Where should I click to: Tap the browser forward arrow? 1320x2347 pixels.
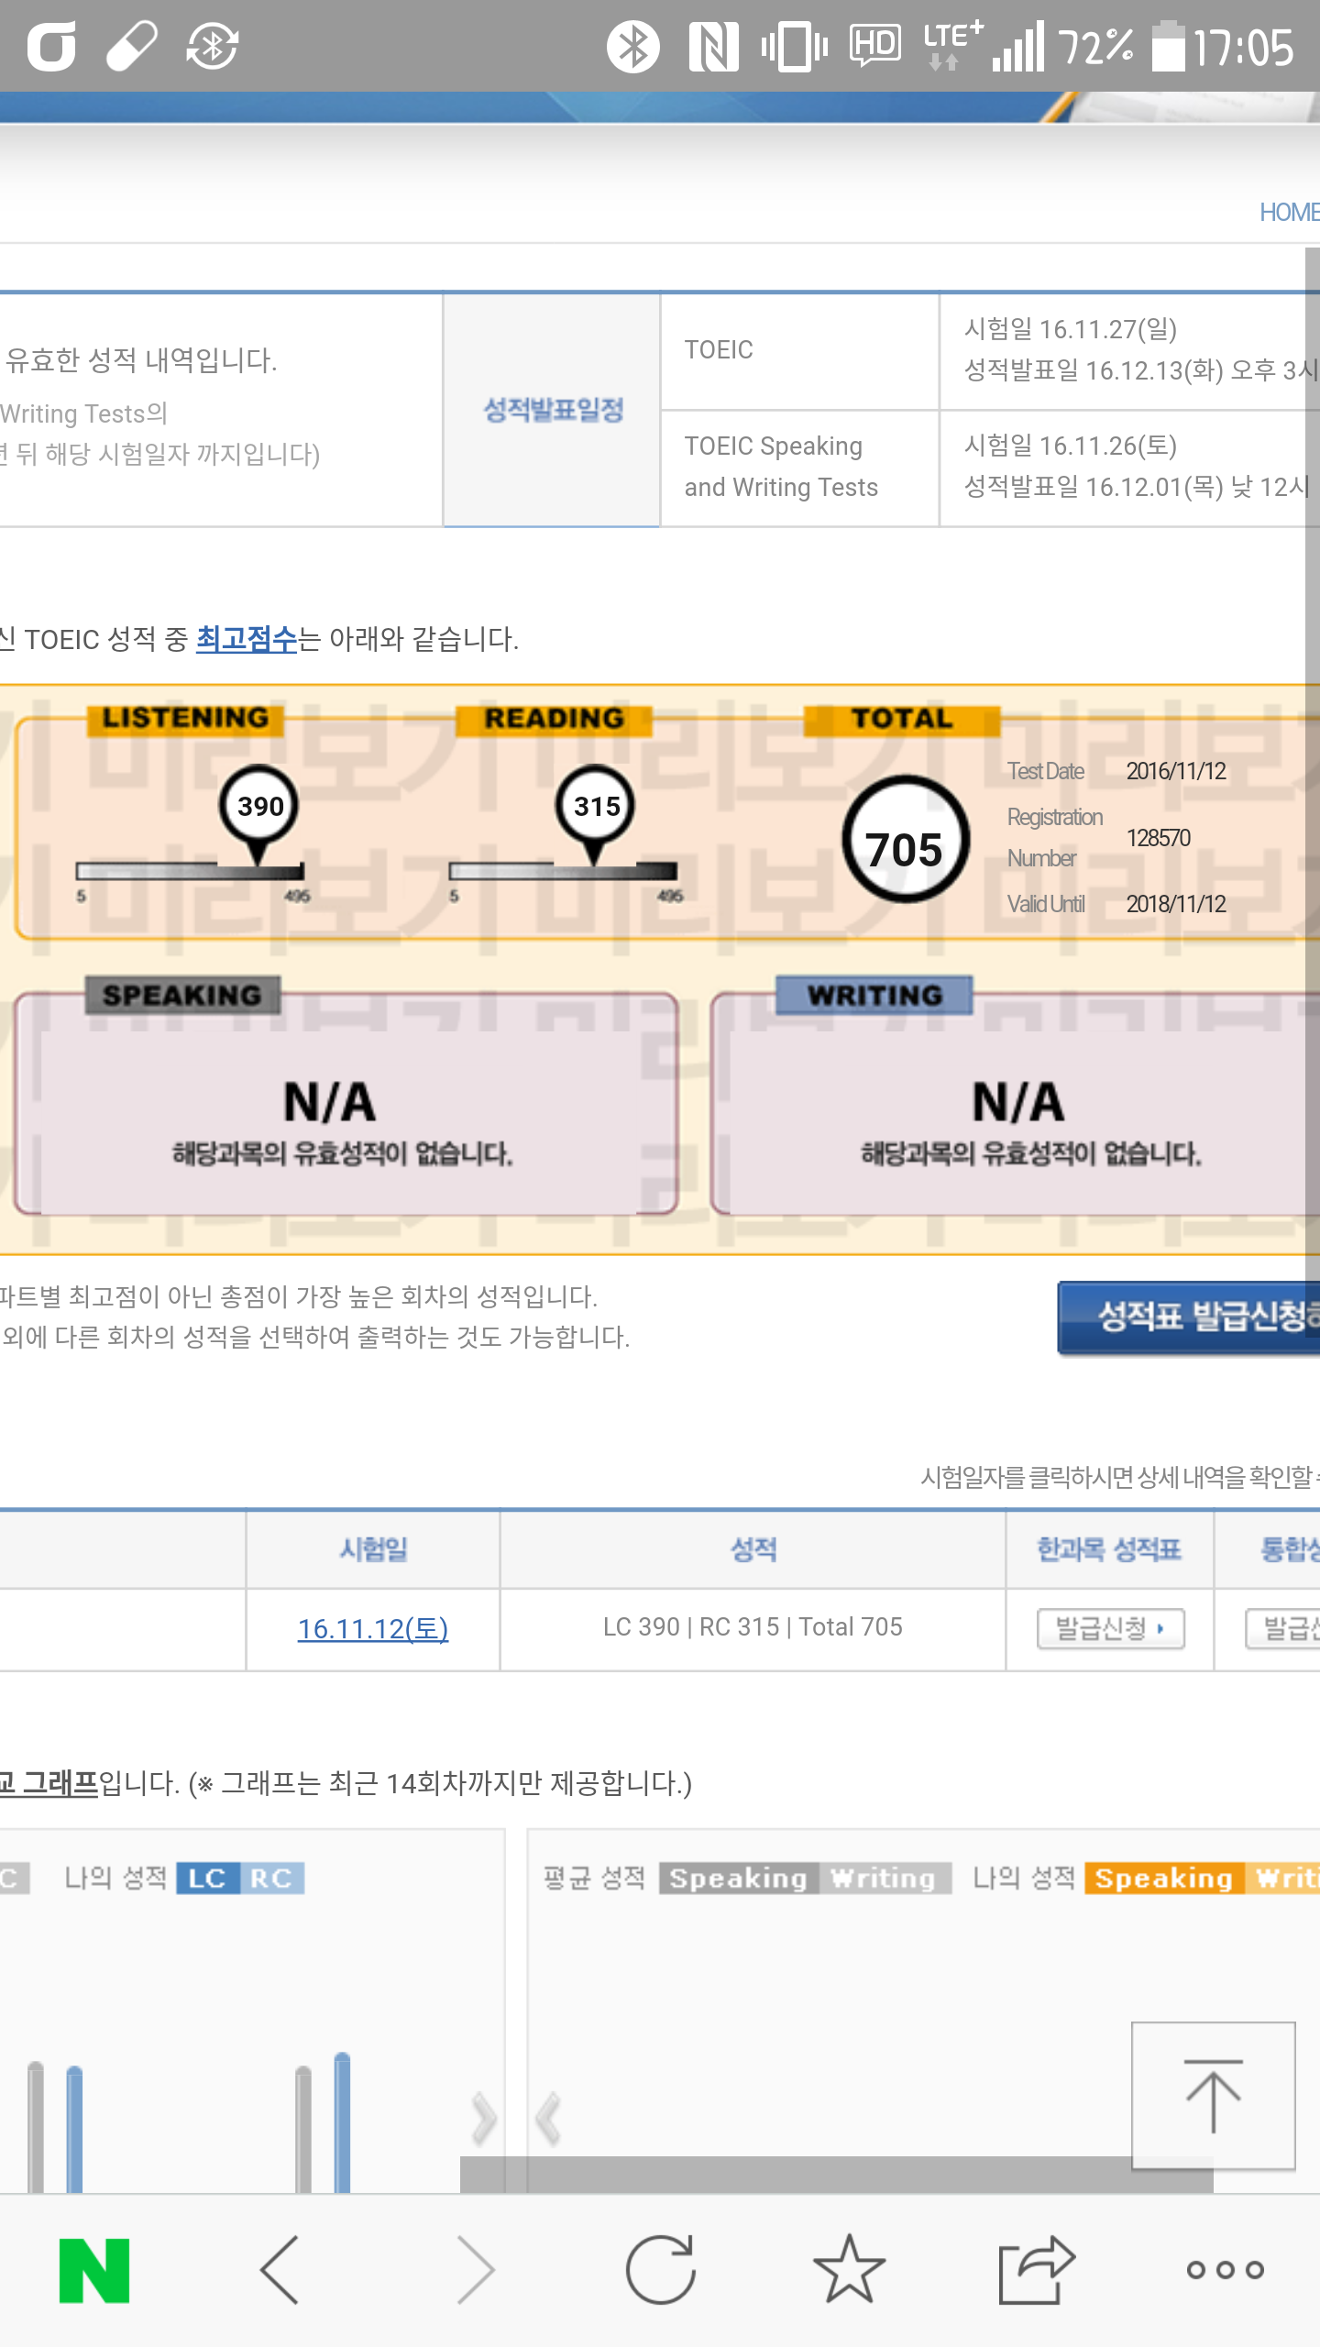pos(476,2270)
